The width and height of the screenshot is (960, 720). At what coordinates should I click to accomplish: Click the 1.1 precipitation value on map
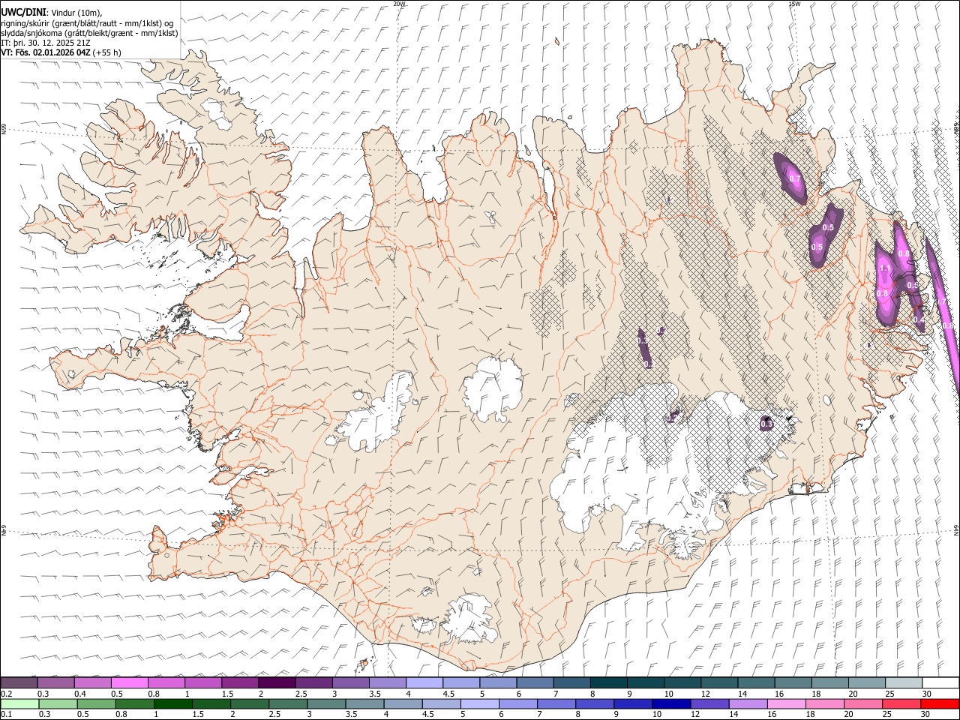tap(885, 268)
